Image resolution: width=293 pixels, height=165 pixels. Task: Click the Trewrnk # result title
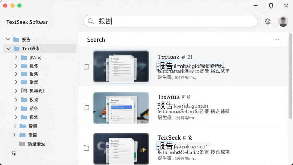coord(174,97)
